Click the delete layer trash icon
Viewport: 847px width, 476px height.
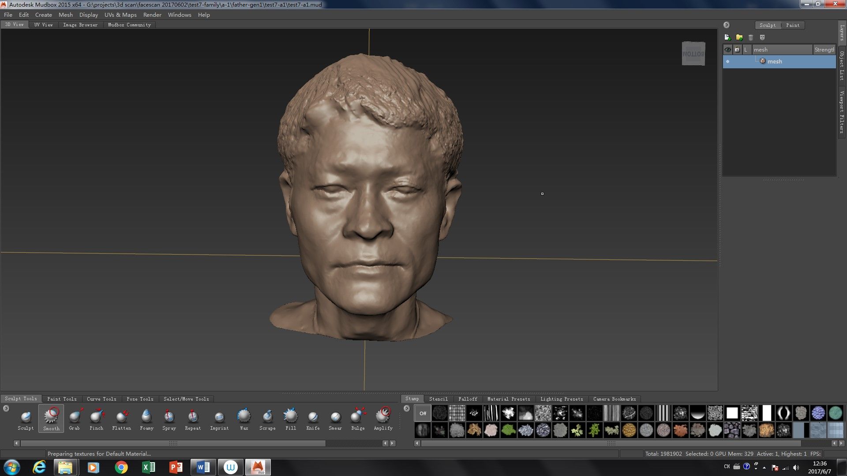coord(750,37)
